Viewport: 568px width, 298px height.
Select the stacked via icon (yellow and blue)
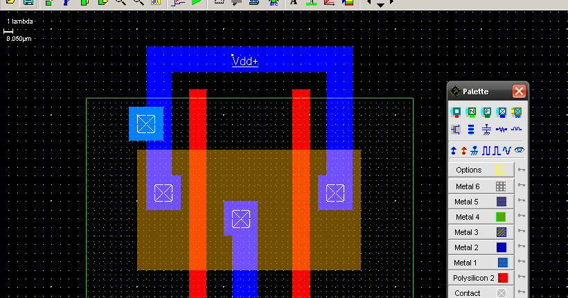click(517, 112)
